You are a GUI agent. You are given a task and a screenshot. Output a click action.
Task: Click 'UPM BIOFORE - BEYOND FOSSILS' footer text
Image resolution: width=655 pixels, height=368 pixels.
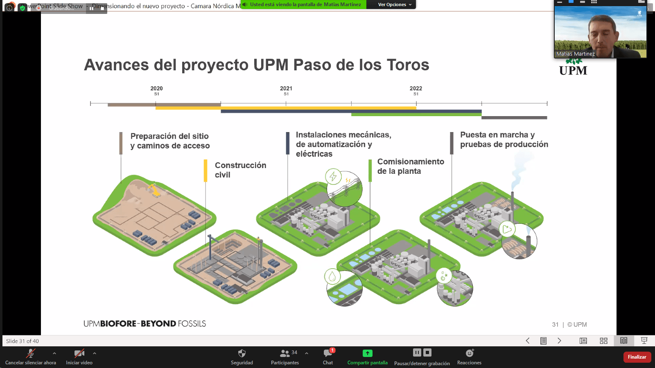[145, 324]
